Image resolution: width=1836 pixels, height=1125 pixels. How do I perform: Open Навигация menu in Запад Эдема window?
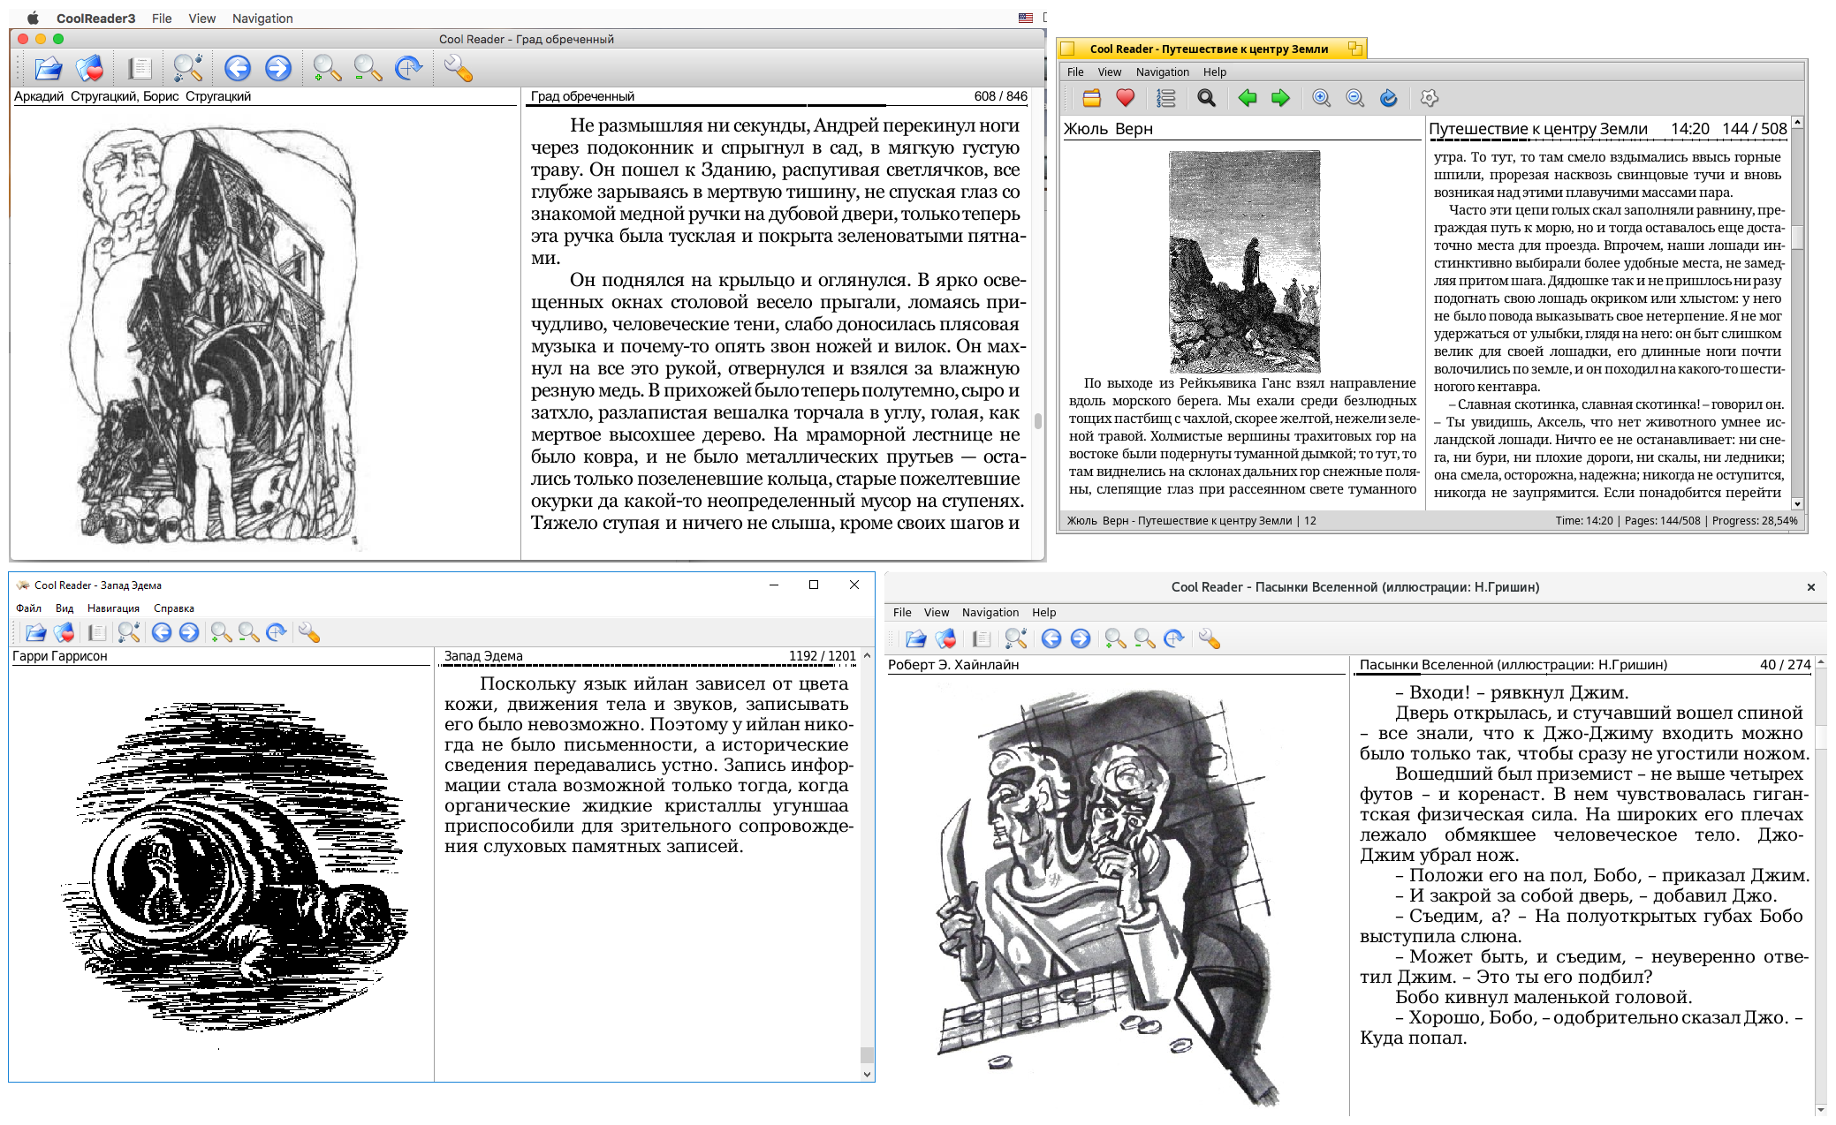pos(113,608)
